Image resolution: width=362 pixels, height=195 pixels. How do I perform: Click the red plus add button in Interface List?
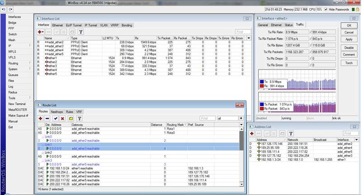[x=41, y=32]
